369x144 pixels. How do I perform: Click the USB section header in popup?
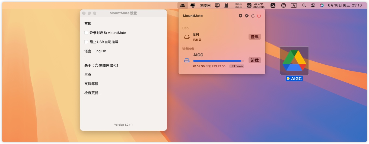point(185,28)
